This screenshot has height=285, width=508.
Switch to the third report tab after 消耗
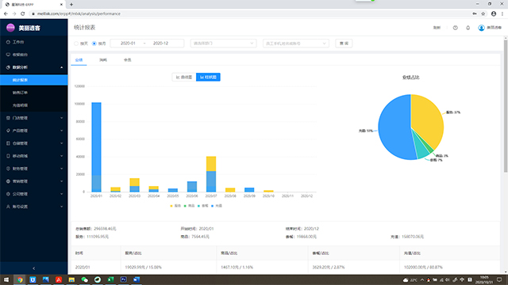click(127, 60)
